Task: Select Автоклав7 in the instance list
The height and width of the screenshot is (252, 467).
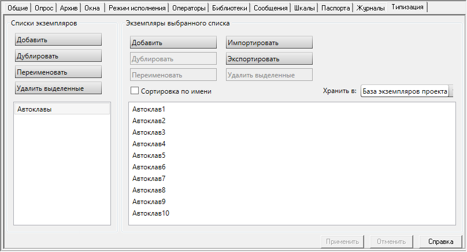Action: pos(149,179)
